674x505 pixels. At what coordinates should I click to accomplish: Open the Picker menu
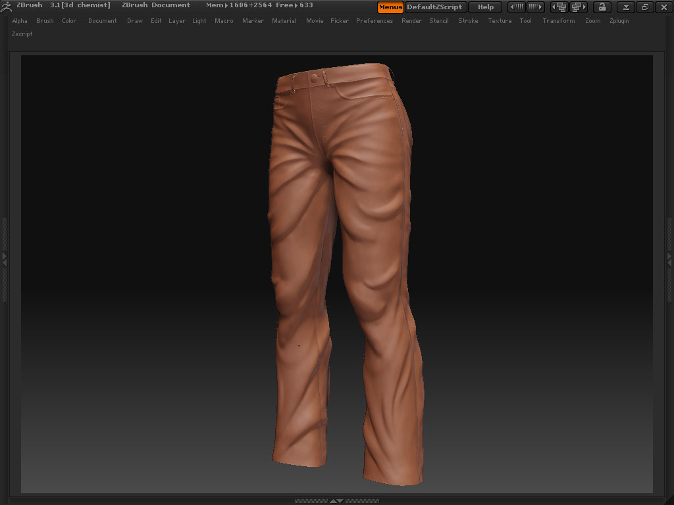coord(340,20)
